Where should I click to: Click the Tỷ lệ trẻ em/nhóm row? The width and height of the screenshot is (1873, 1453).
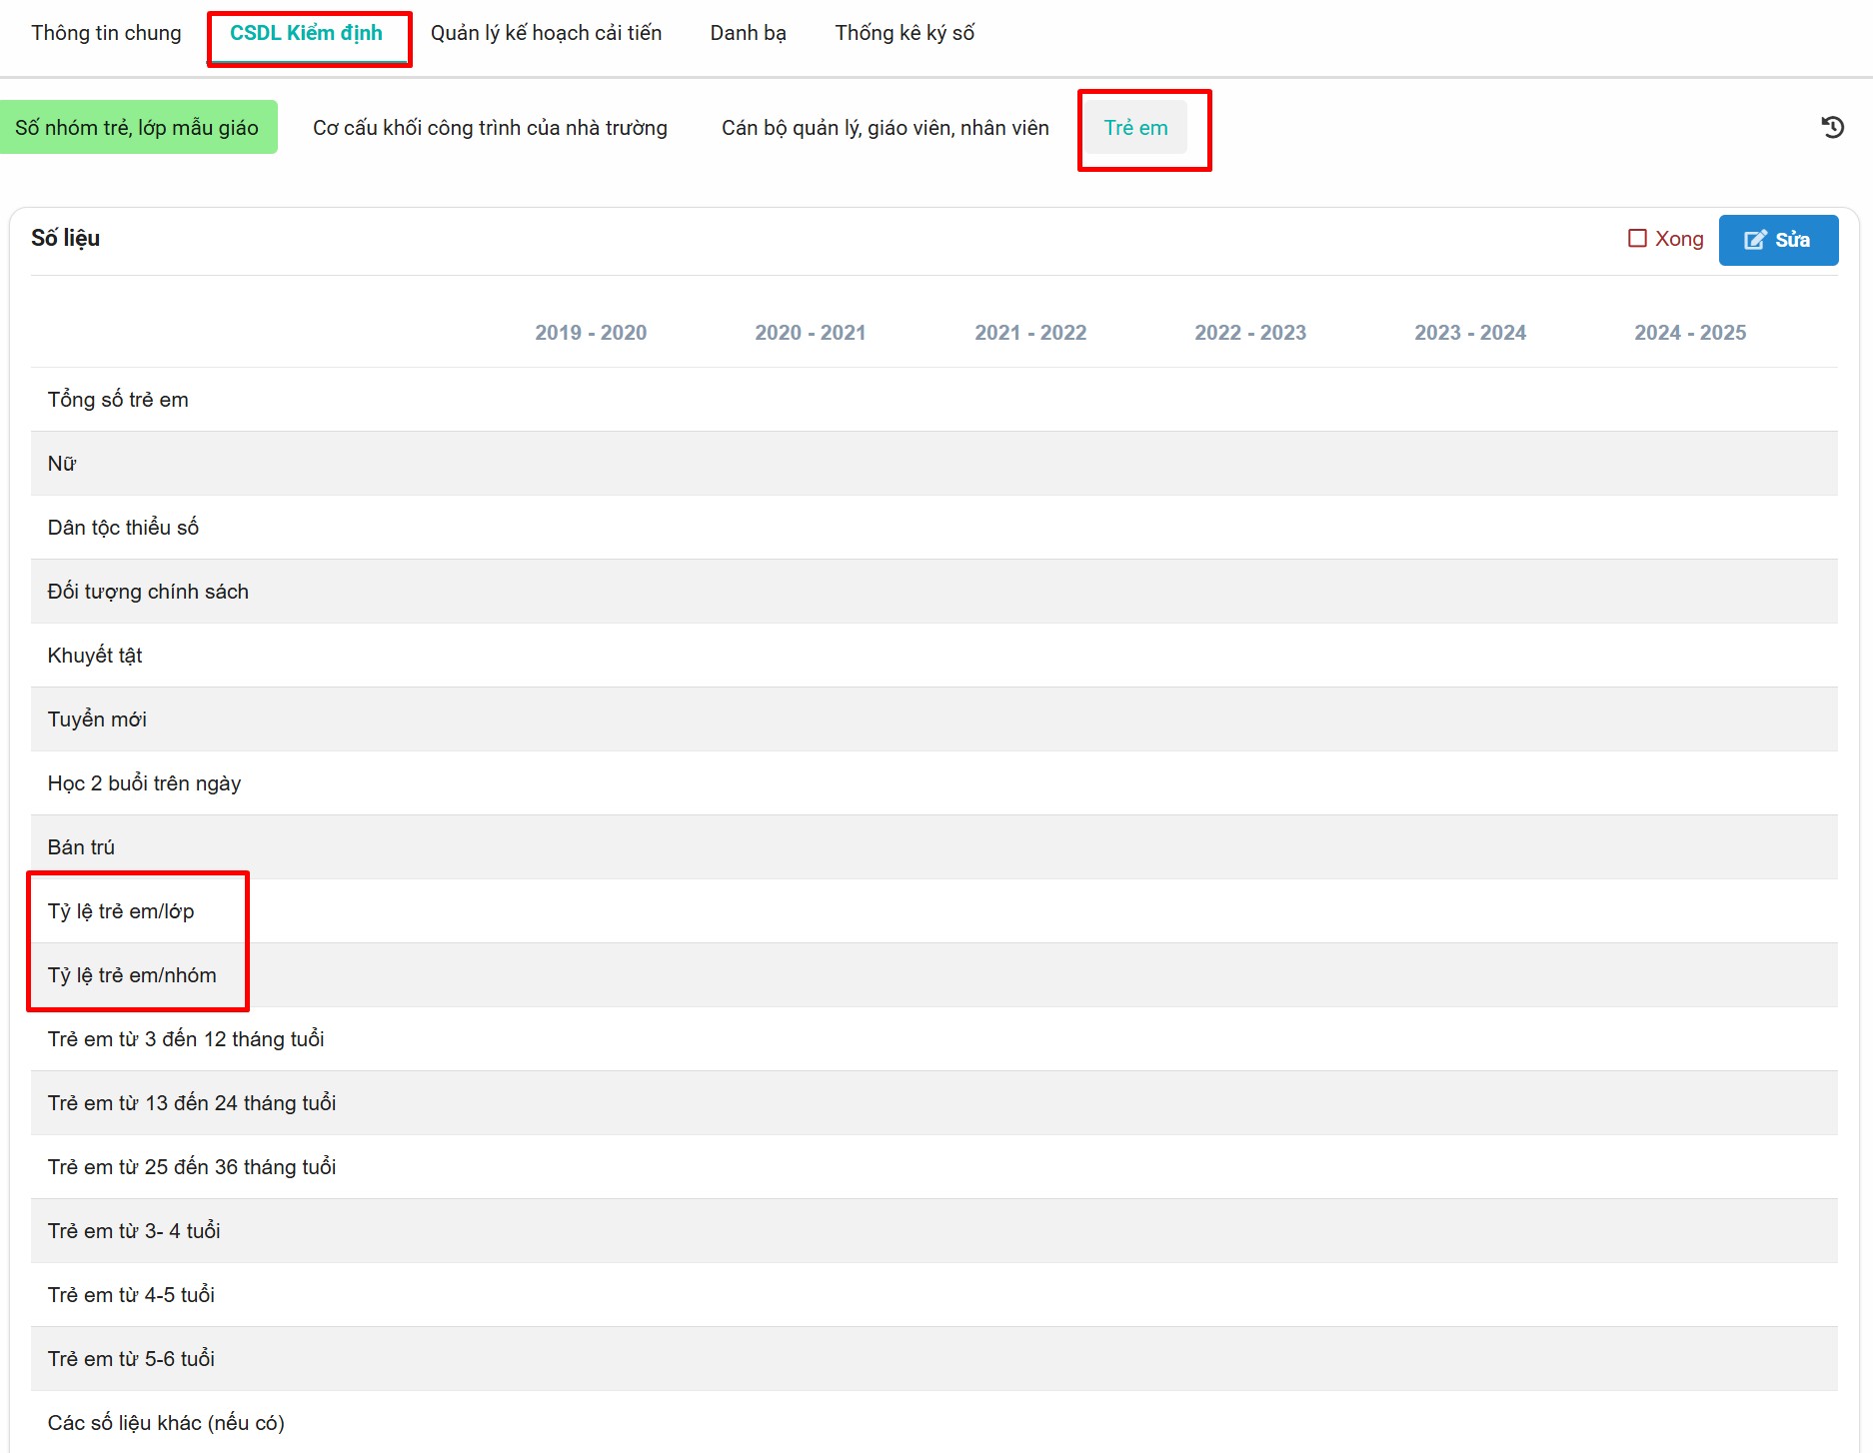132,975
